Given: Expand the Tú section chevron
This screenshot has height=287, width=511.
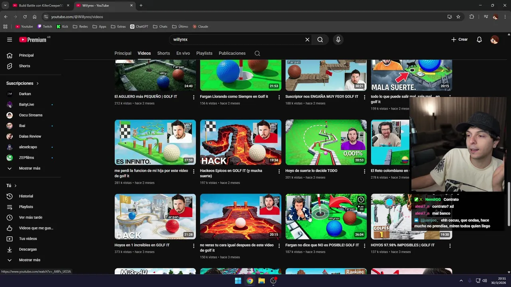Looking at the screenshot, I should coord(16,186).
